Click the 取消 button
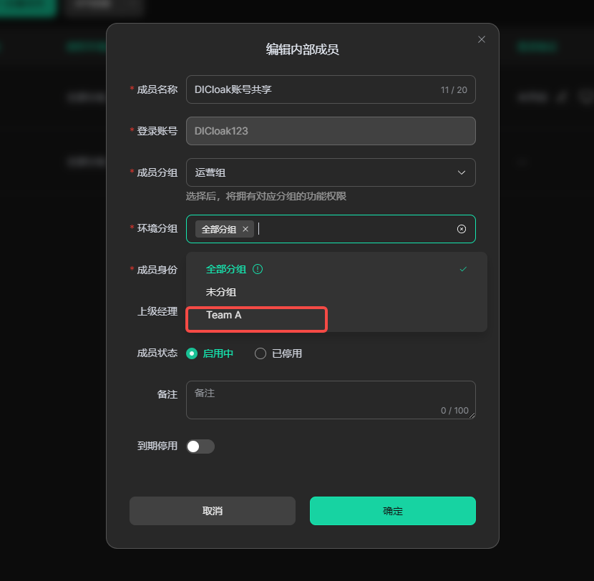The image size is (594, 581). 213,511
